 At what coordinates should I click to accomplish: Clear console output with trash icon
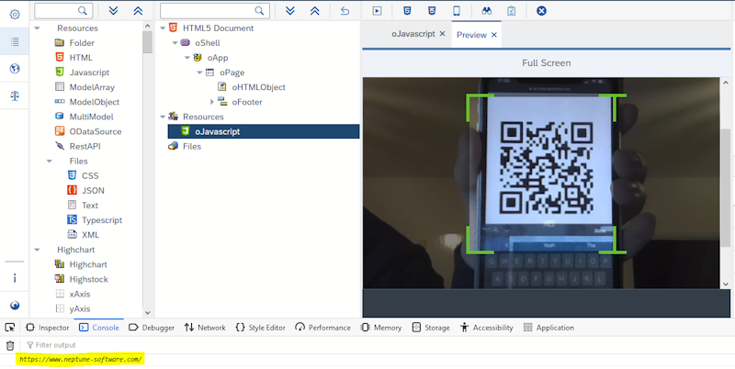(x=10, y=345)
